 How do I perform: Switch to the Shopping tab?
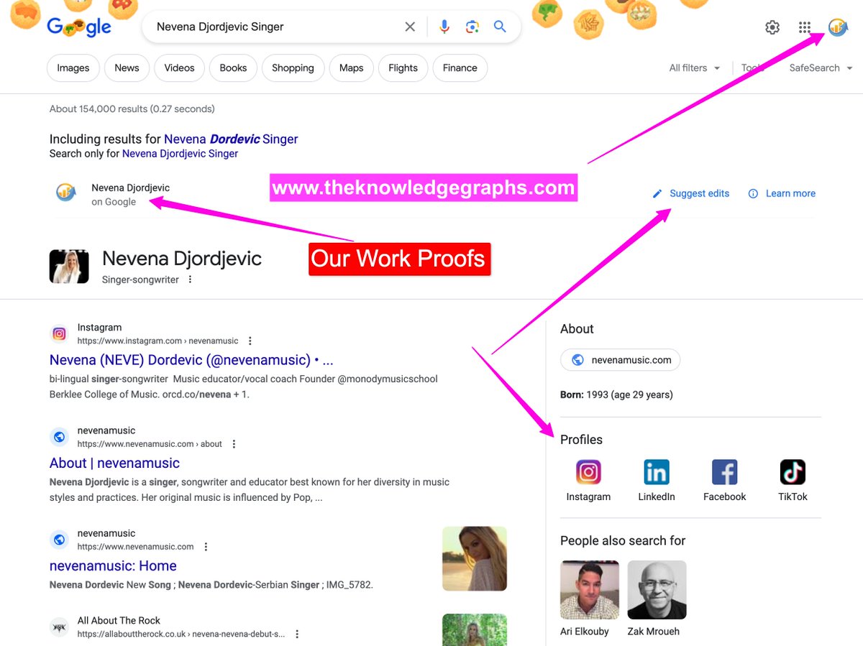coord(293,68)
